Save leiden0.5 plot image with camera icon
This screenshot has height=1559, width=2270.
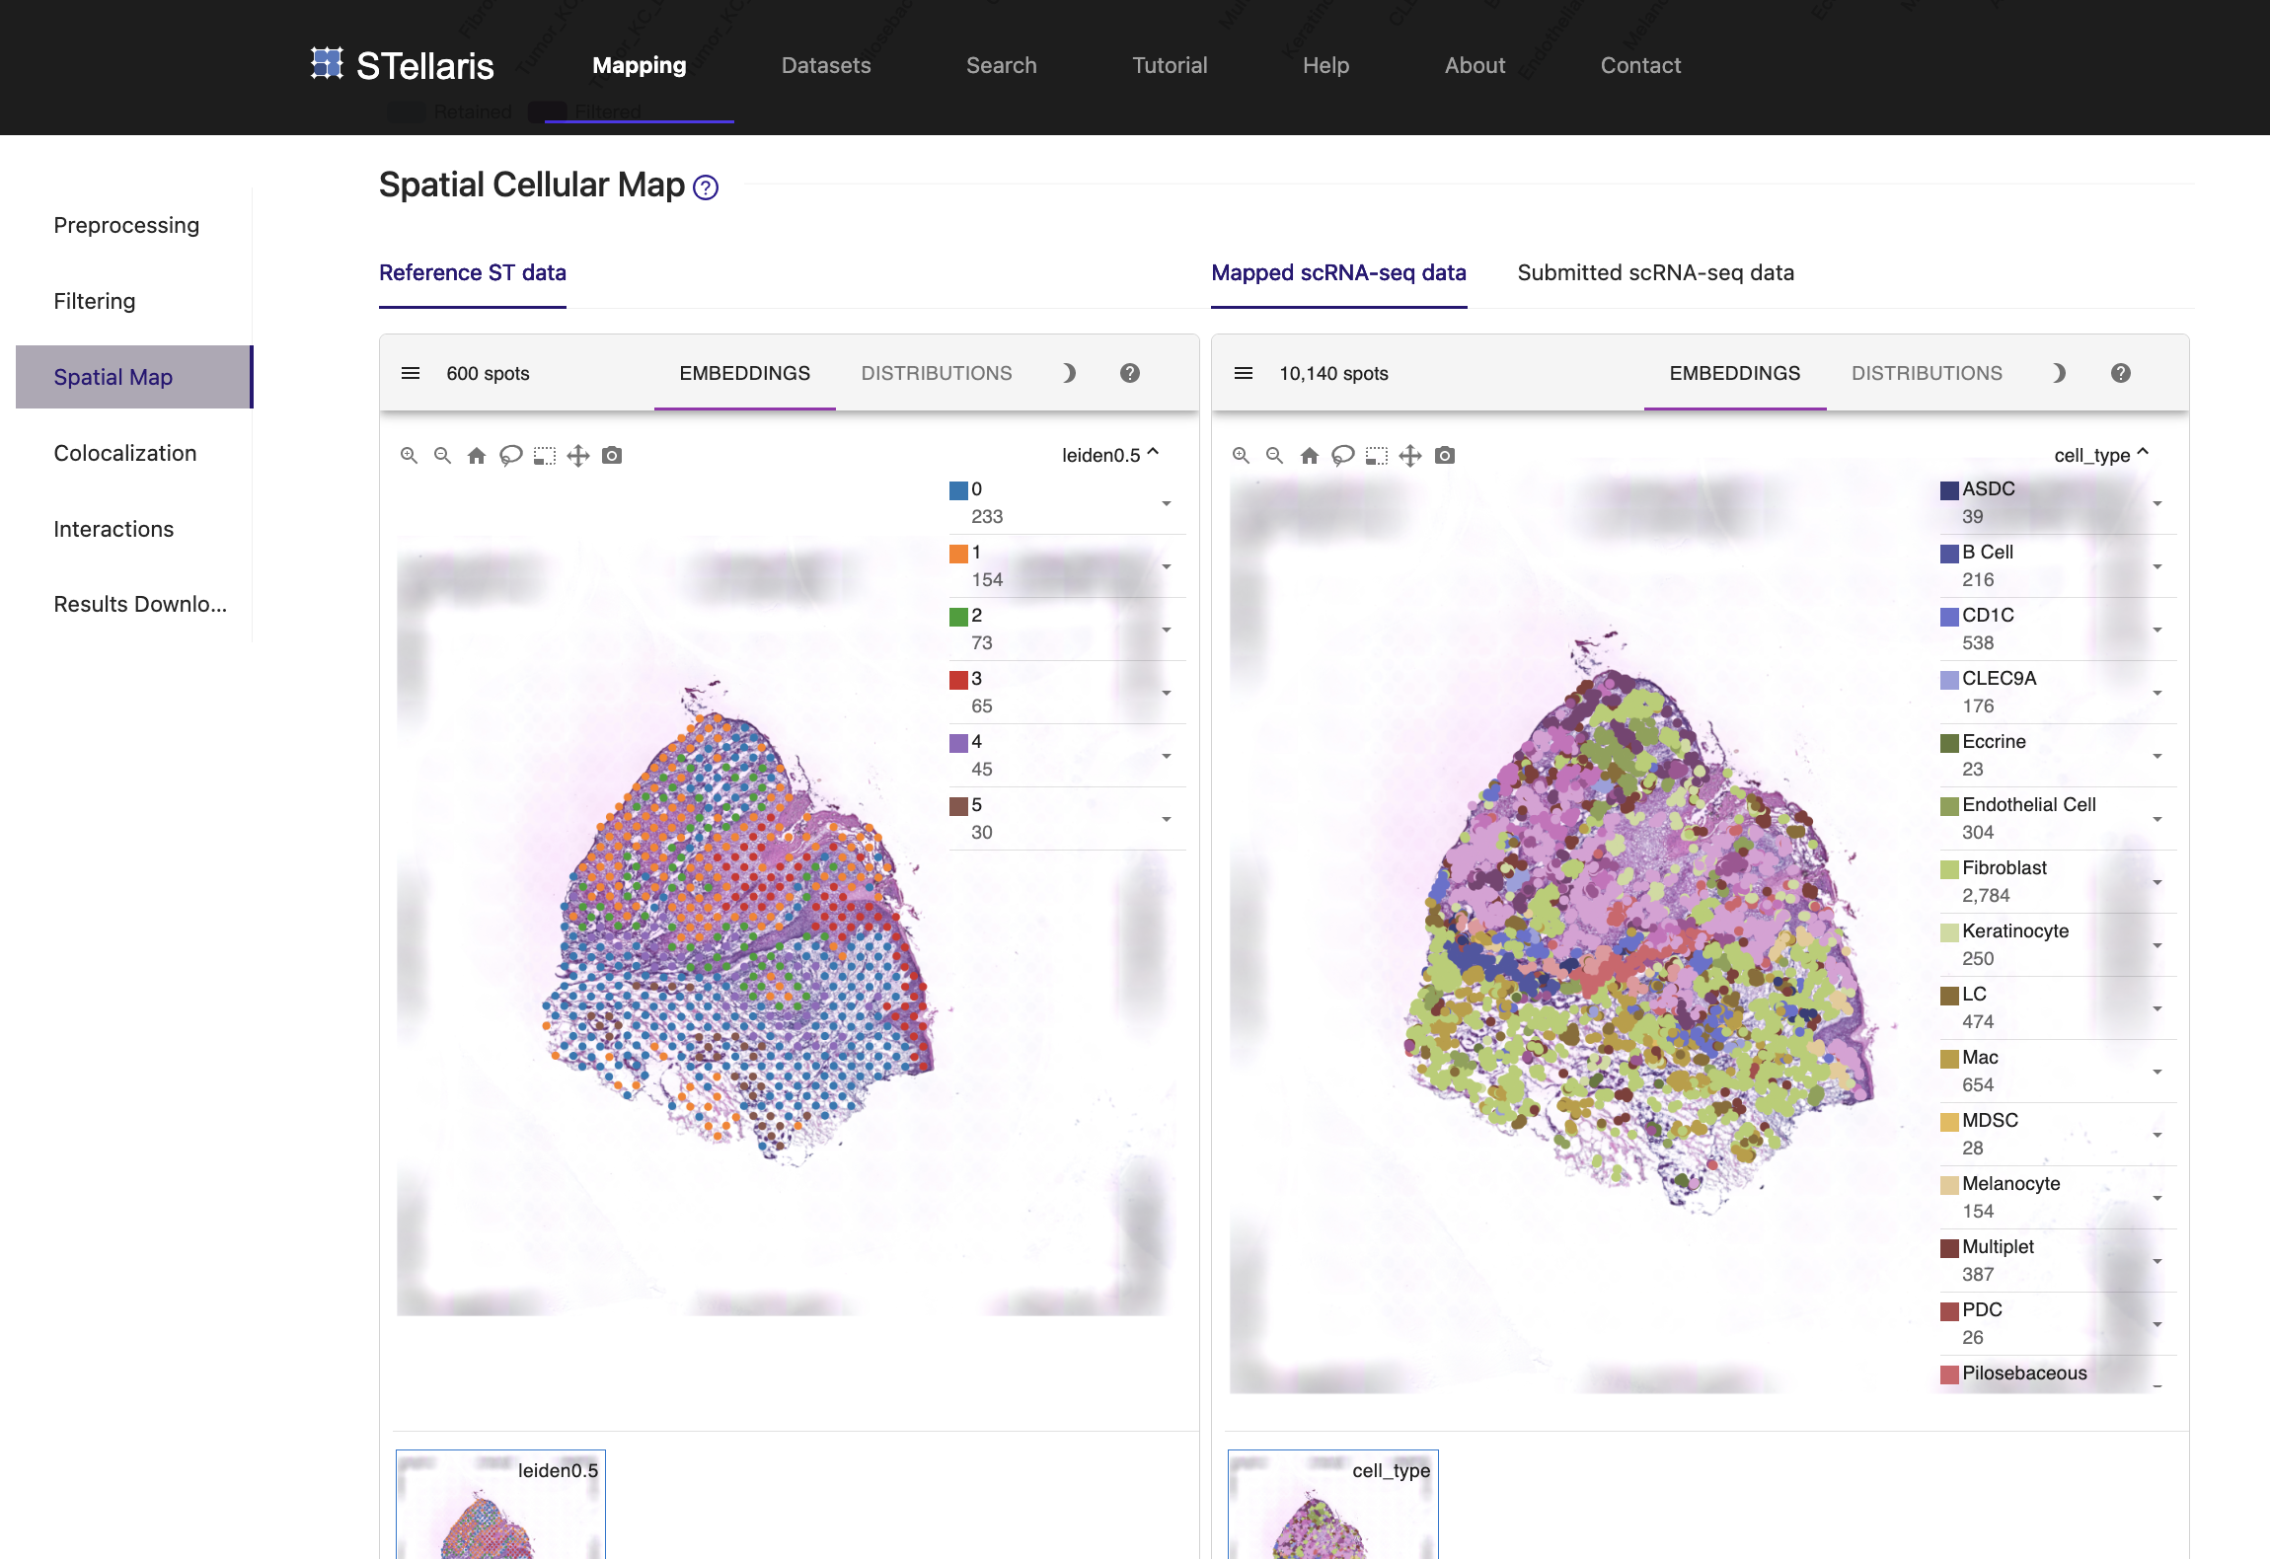pos(612,455)
